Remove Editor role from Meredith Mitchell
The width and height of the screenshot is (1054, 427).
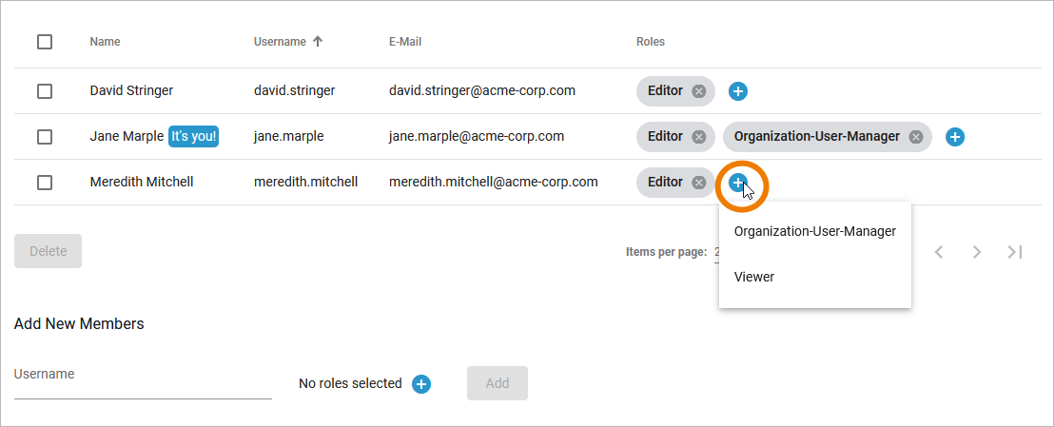698,183
